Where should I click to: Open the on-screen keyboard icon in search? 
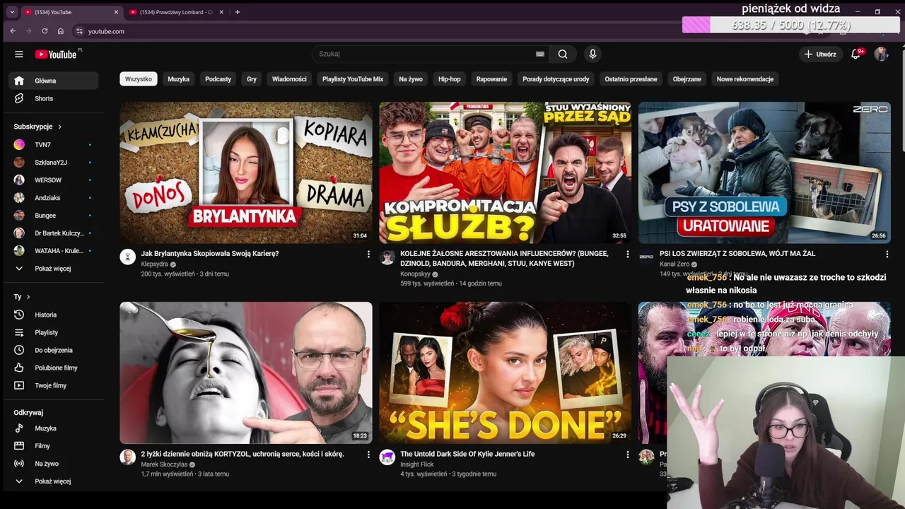(x=540, y=54)
